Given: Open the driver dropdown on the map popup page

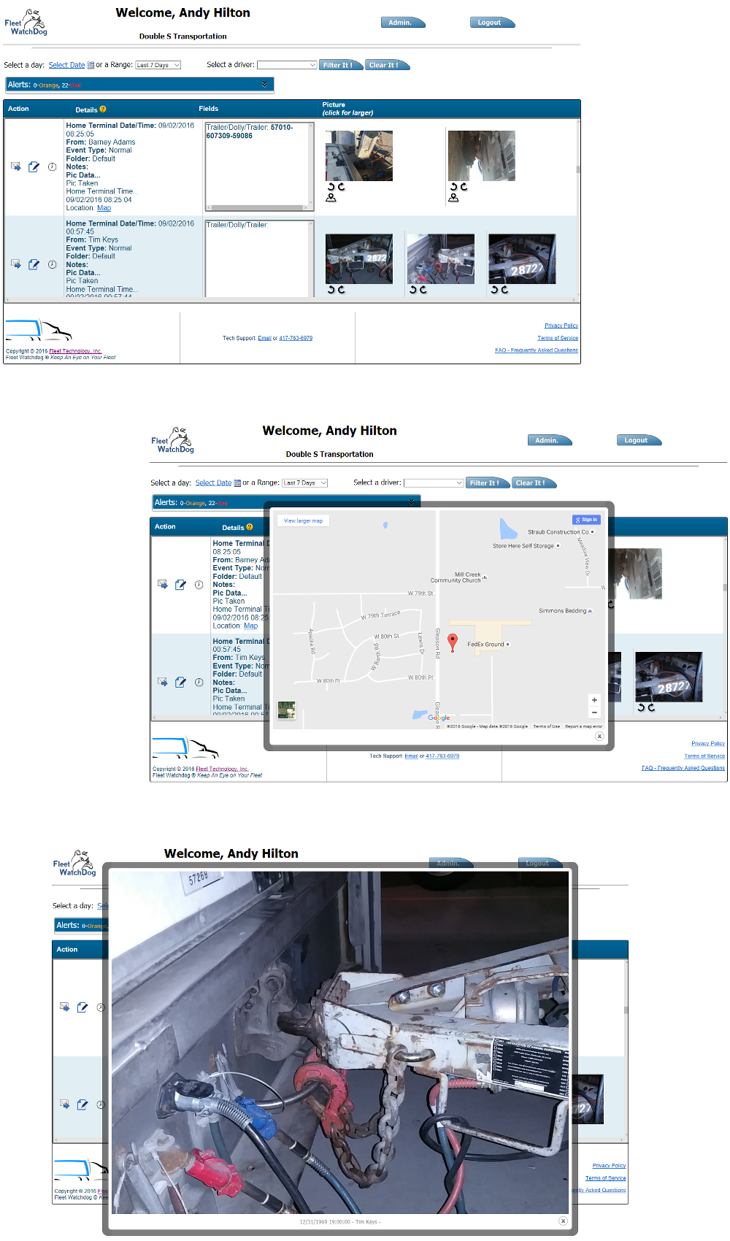Looking at the screenshot, I should [x=434, y=483].
